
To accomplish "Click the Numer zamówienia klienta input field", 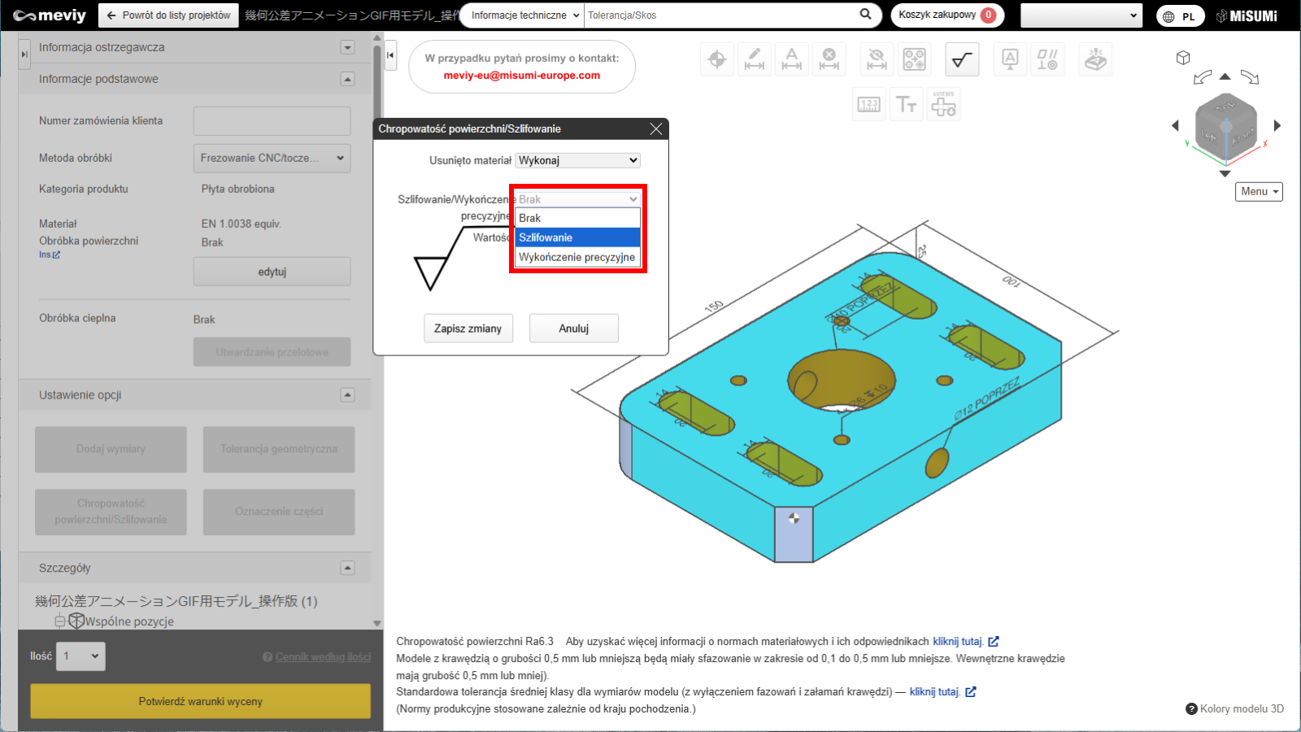I will click(272, 121).
